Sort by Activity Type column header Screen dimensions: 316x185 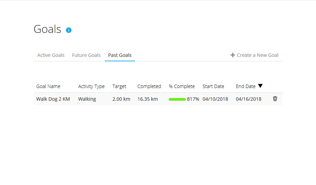point(91,86)
